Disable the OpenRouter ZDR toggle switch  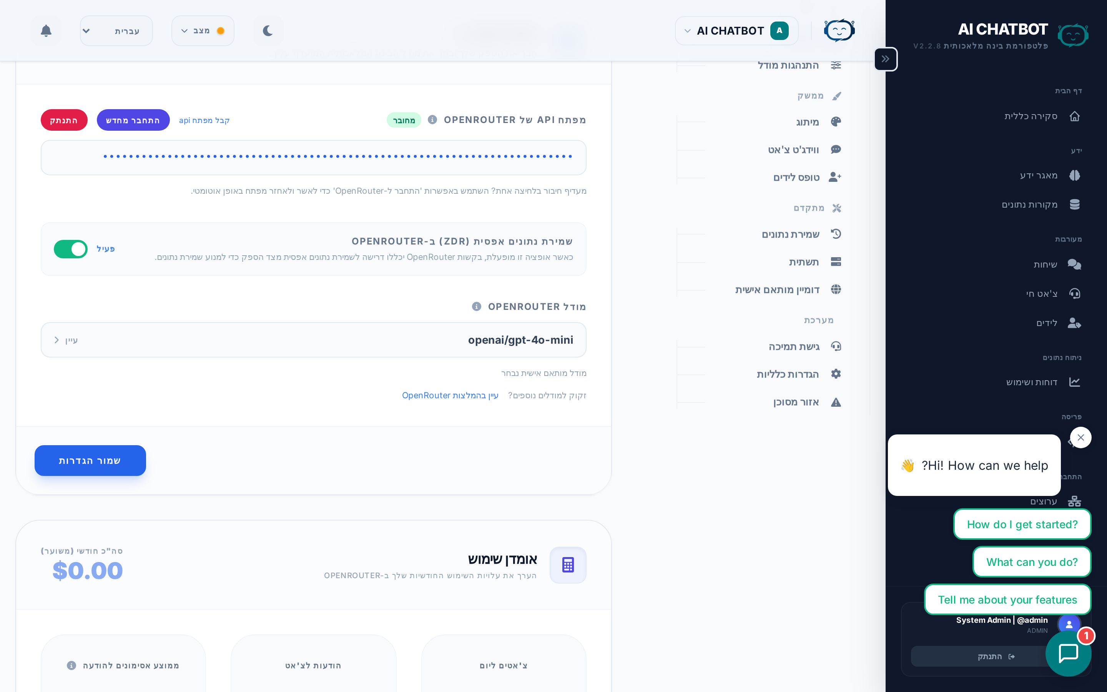click(71, 249)
